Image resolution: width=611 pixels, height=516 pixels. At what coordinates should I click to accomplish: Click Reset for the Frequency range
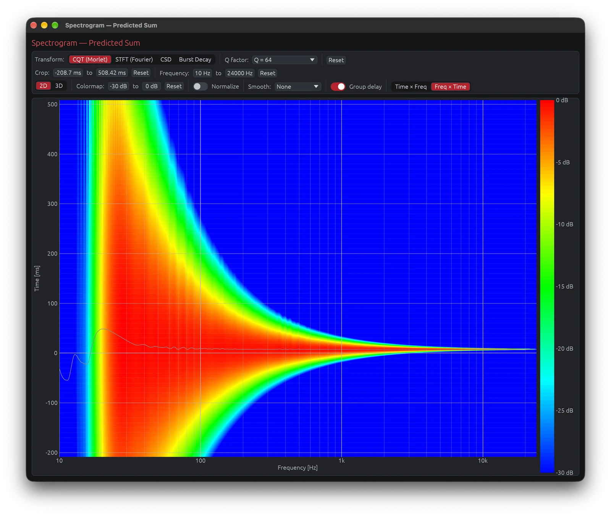tap(268, 73)
